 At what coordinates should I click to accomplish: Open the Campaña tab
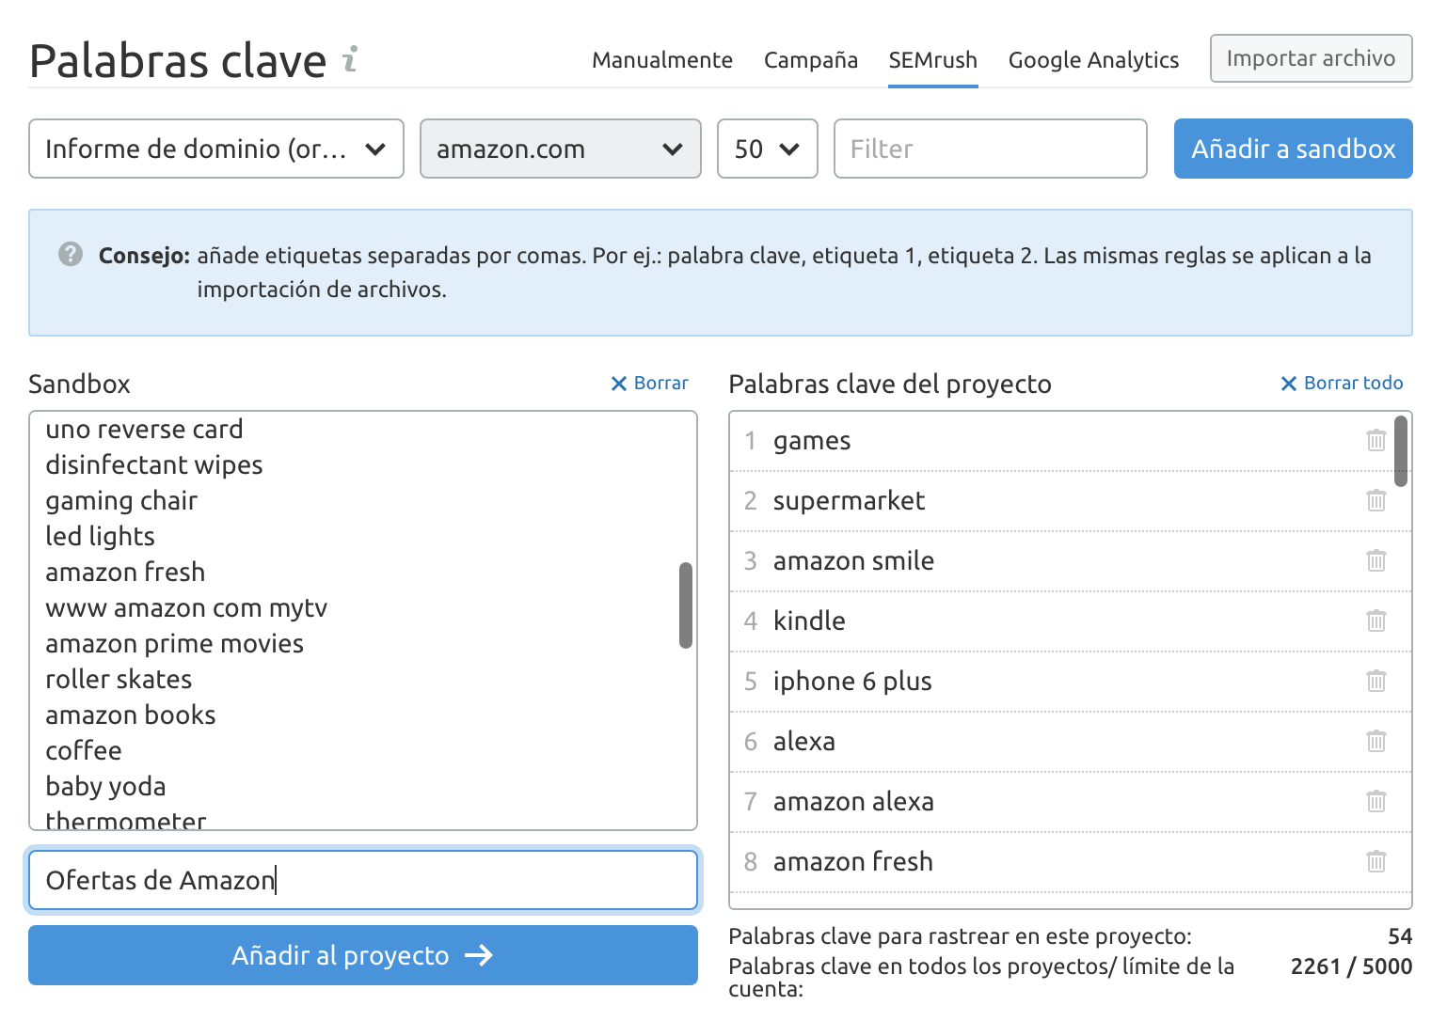coord(810,60)
